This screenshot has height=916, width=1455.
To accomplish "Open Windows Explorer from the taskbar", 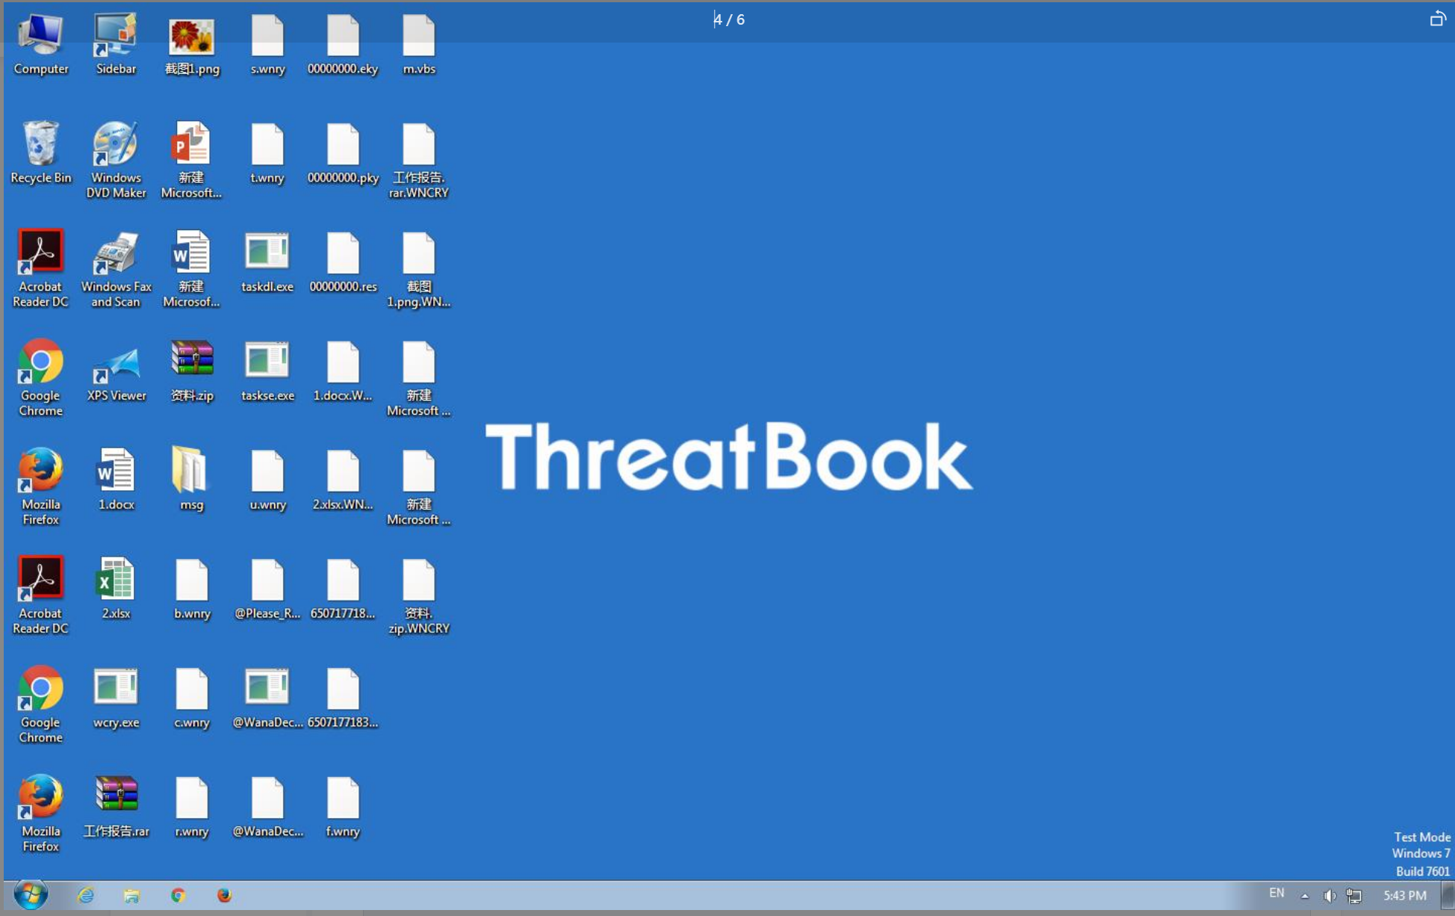I will 132,895.
